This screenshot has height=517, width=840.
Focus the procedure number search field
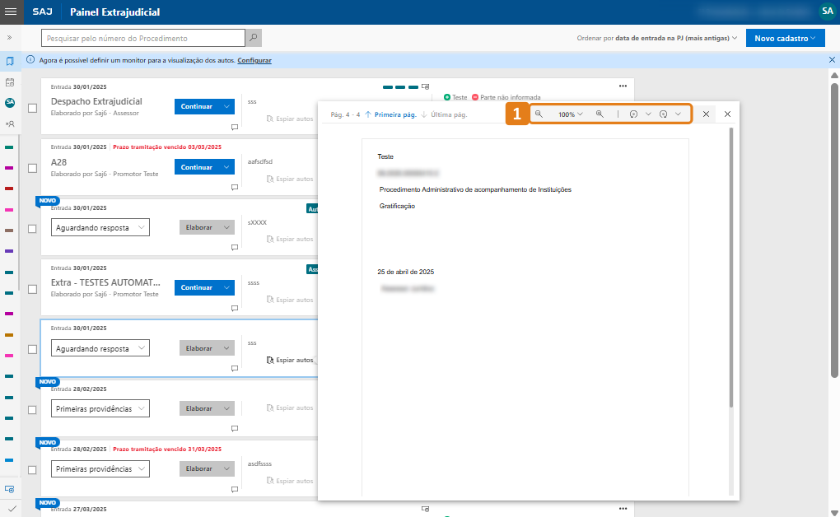point(143,38)
